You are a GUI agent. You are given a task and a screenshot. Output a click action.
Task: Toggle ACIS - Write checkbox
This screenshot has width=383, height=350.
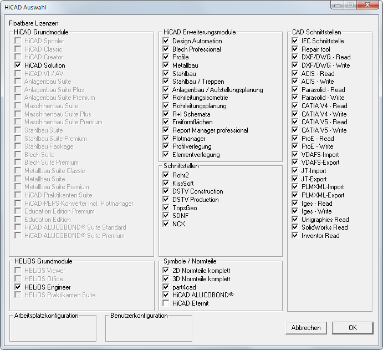pyautogui.click(x=295, y=82)
